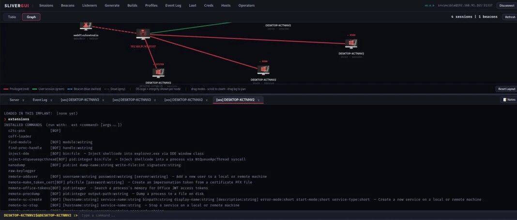Click the remote-adduser extension row
The image size is (517, 220).
[137, 177]
